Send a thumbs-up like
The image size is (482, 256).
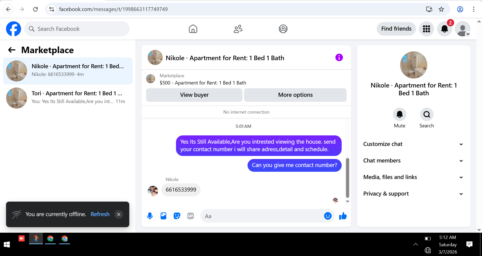(343, 216)
